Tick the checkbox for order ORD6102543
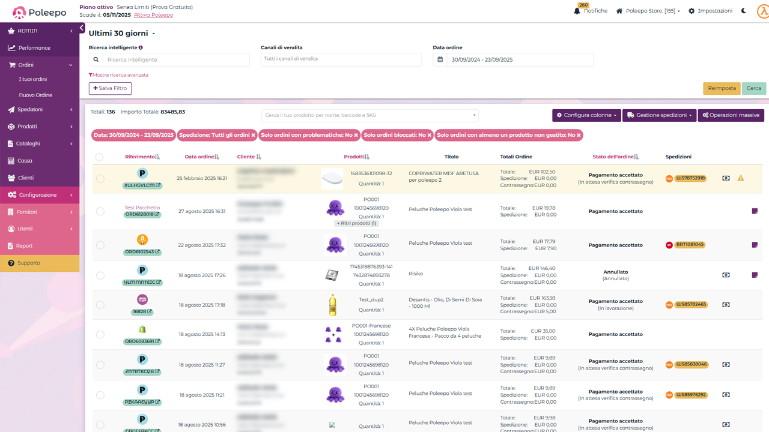The height and width of the screenshot is (432, 769). pyautogui.click(x=100, y=245)
